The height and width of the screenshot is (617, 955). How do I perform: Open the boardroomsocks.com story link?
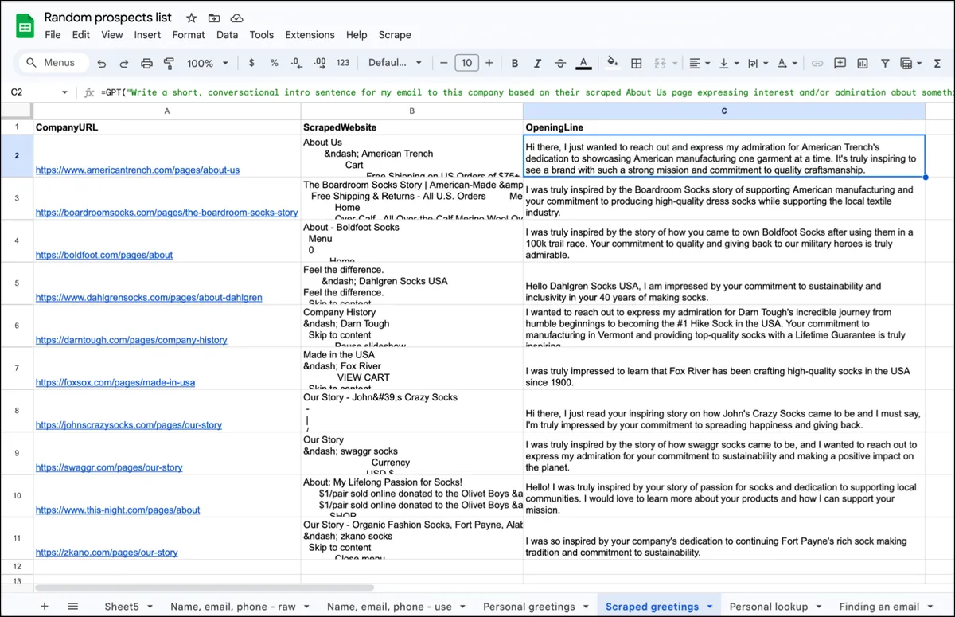(167, 213)
